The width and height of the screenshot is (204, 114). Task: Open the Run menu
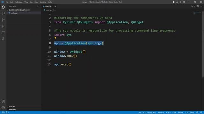point(36,2)
